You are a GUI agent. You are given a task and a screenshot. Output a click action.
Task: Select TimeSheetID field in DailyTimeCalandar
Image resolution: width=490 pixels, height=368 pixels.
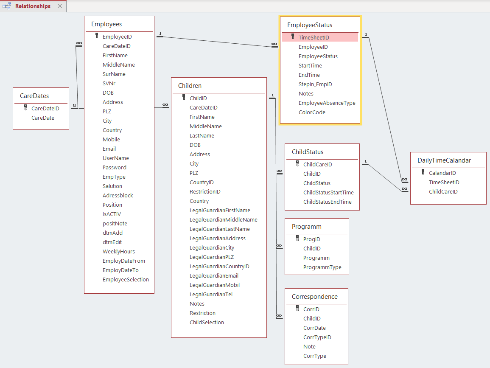444,182
